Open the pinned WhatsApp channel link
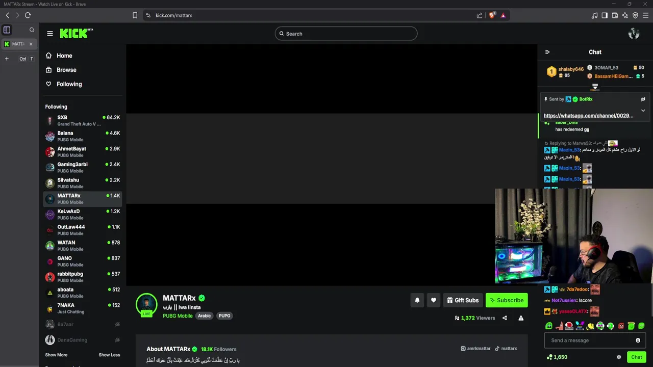653x367 pixels. click(x=588, y=116)
